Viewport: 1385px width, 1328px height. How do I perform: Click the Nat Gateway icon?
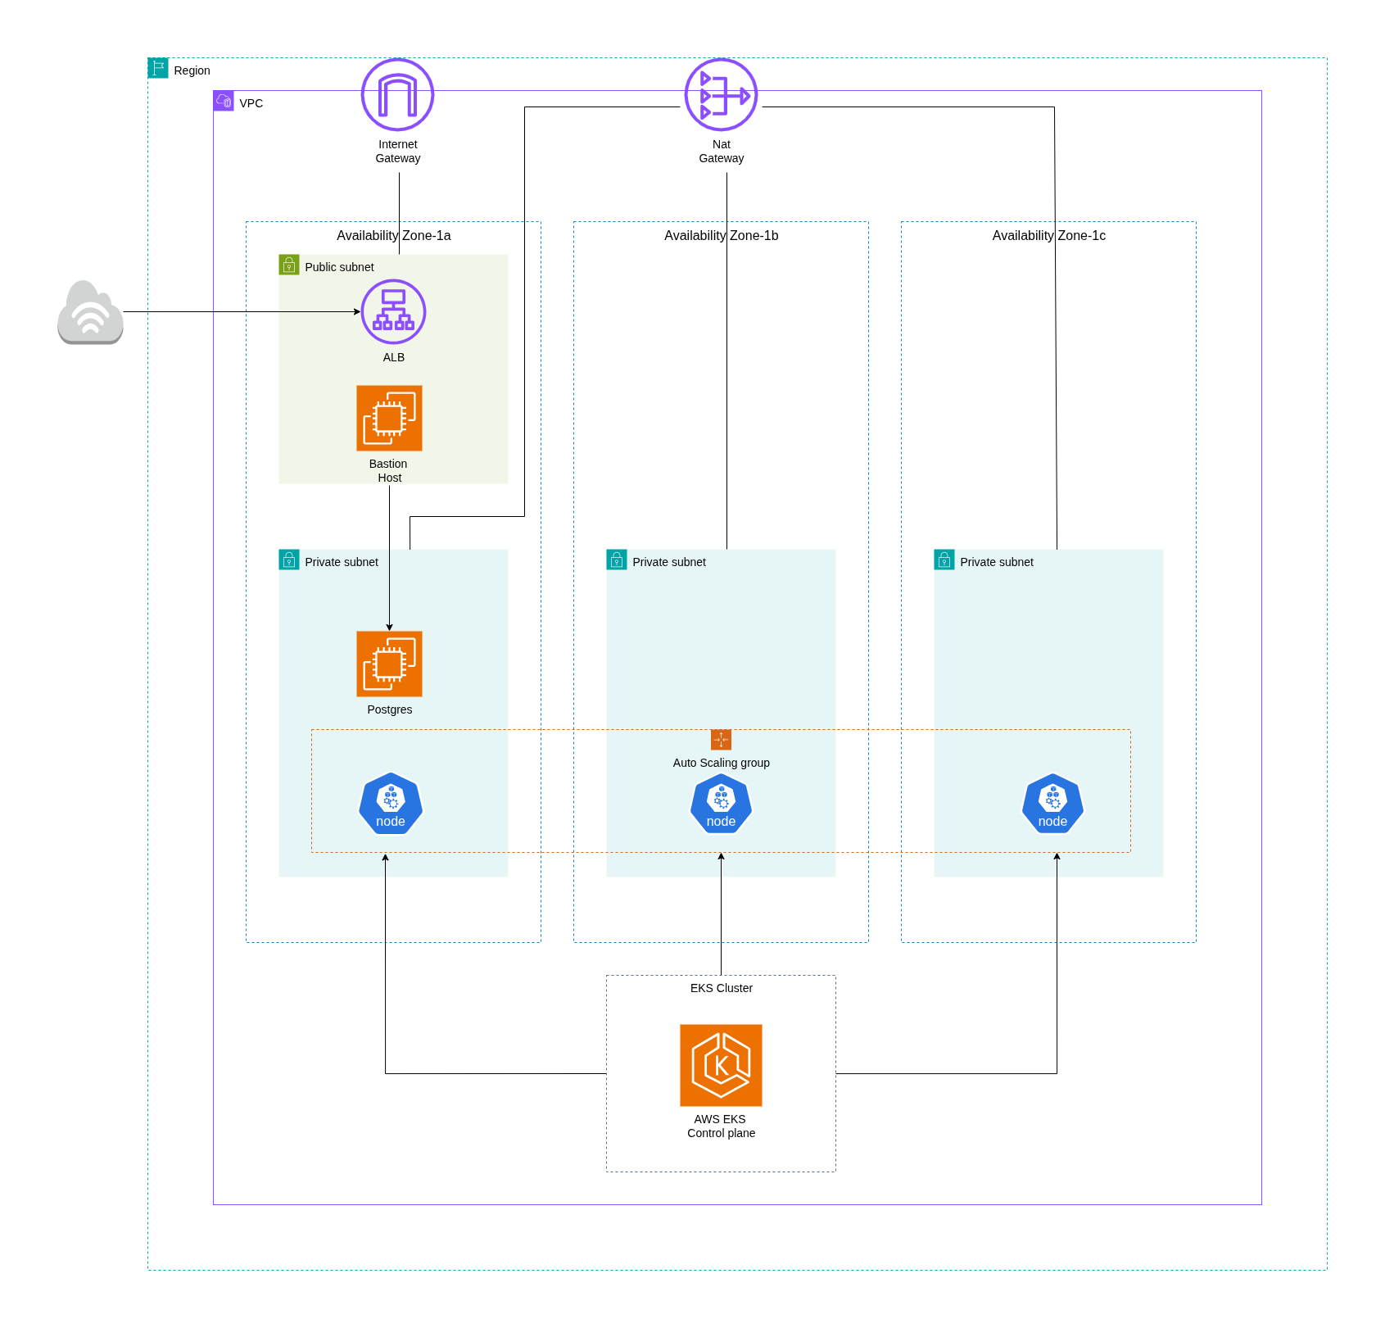(x=721, y=94)
